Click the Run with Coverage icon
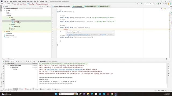Viewport: 172px width, 96px height. [x=161, y=4]
